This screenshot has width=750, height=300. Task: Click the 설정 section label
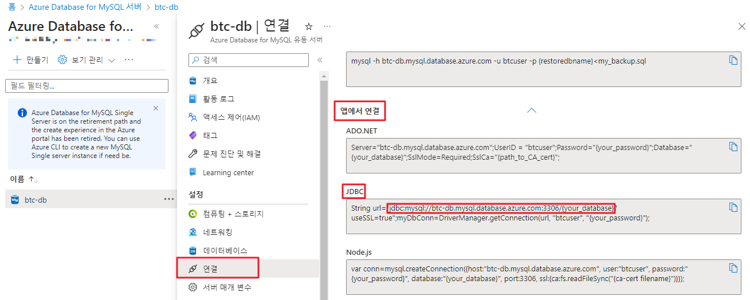click(196, 195)
